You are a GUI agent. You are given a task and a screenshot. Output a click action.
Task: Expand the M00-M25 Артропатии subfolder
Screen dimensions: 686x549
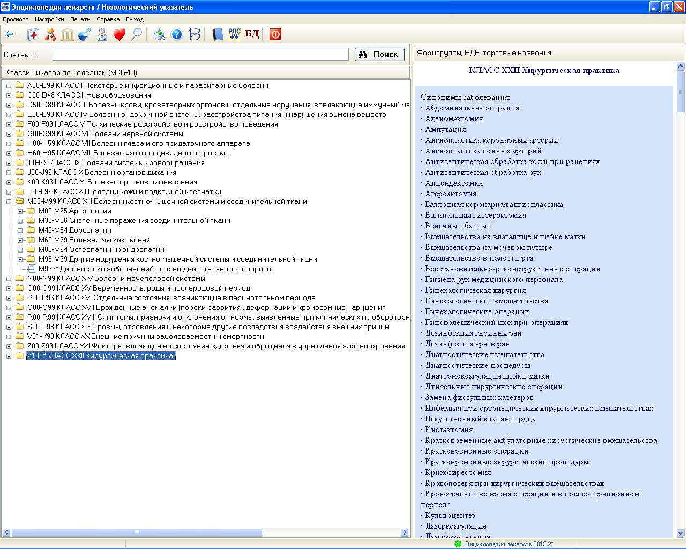point(20,211)
